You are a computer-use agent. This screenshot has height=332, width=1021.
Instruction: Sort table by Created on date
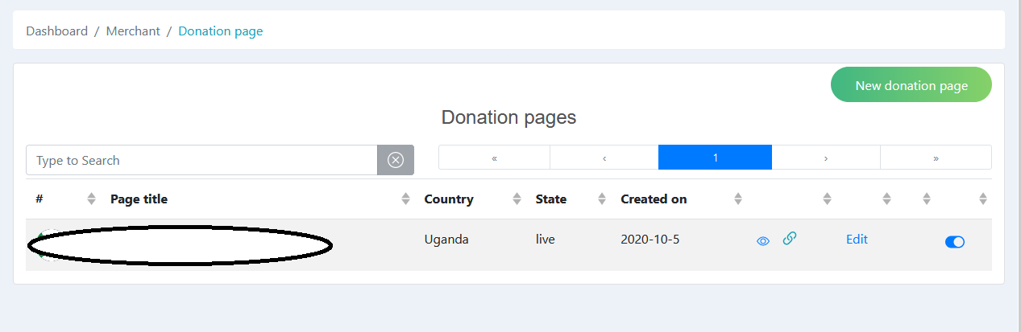click(x=737, y=199)
